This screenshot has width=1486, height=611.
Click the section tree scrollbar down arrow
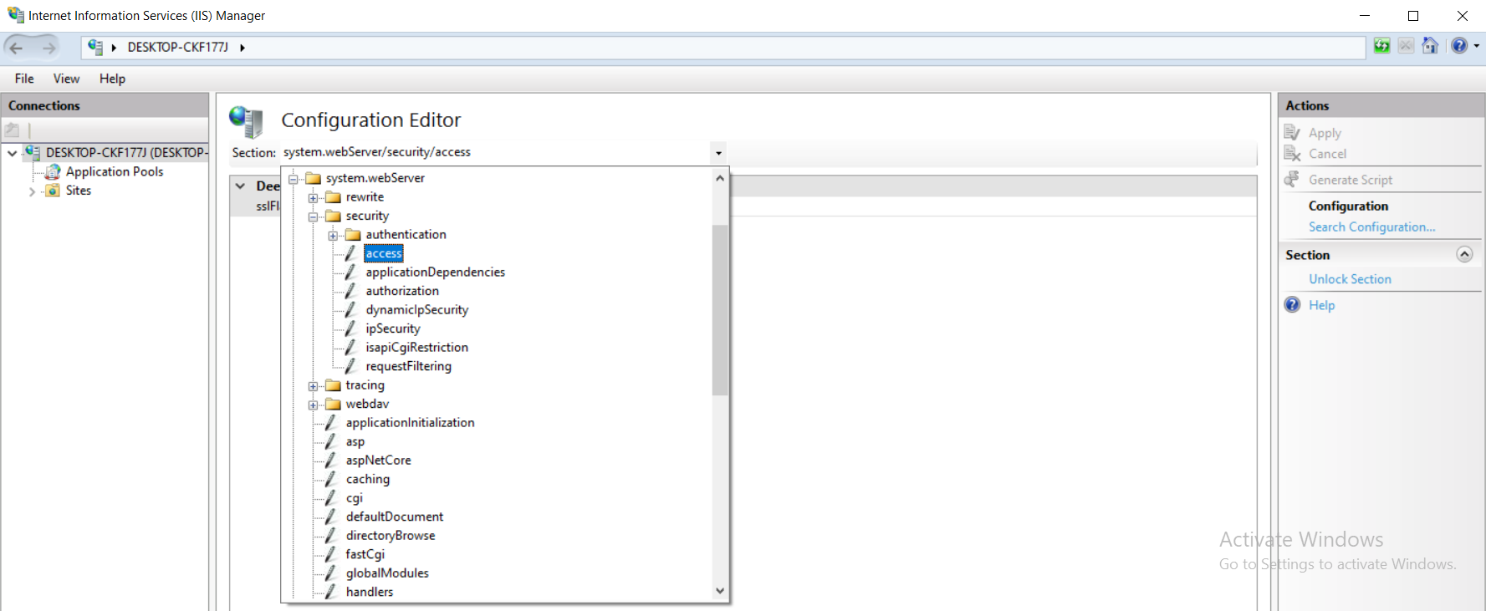[720, 591]
